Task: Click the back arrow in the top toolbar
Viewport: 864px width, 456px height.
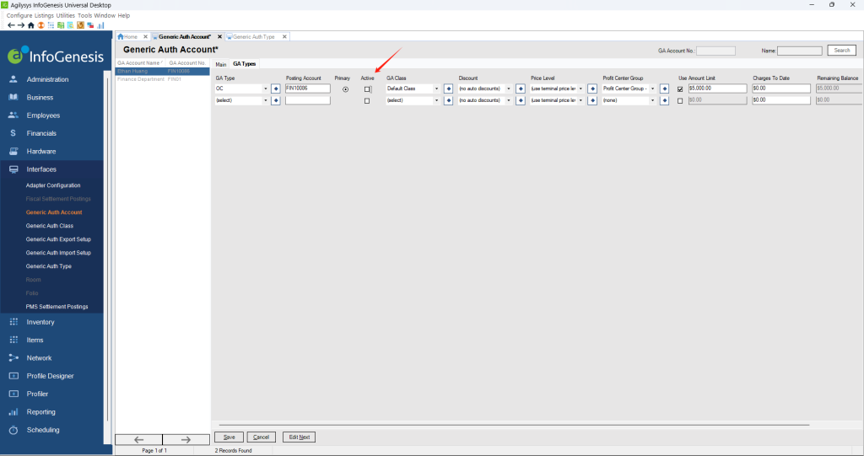Action: click(x=11, y=25)
